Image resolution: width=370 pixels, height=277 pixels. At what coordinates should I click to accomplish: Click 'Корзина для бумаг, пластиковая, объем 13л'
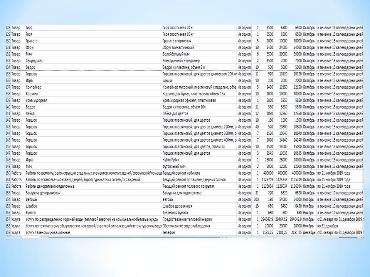point(199,93)
